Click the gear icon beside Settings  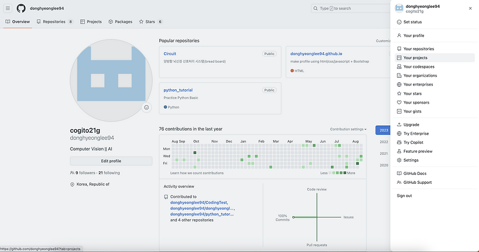[x=399, y=160]
